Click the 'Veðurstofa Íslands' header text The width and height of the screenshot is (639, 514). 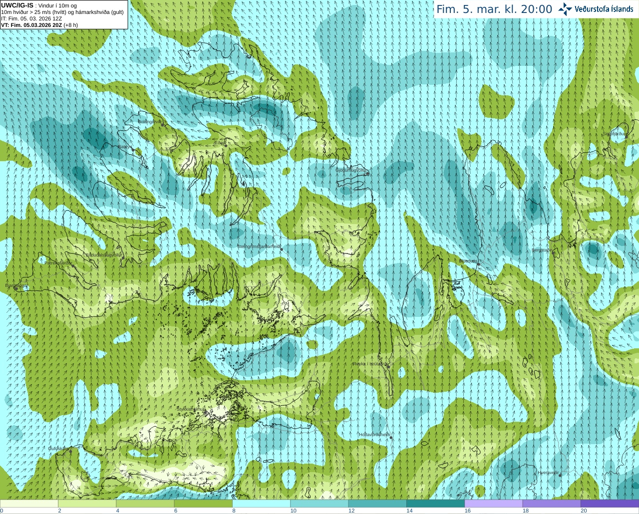604,9
